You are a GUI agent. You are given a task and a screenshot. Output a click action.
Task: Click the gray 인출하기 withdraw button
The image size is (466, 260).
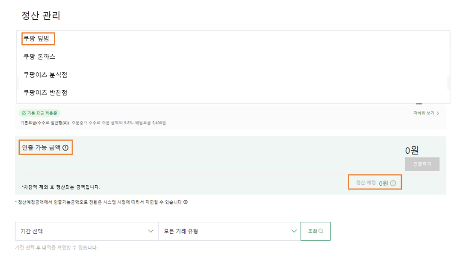[422, 164]
